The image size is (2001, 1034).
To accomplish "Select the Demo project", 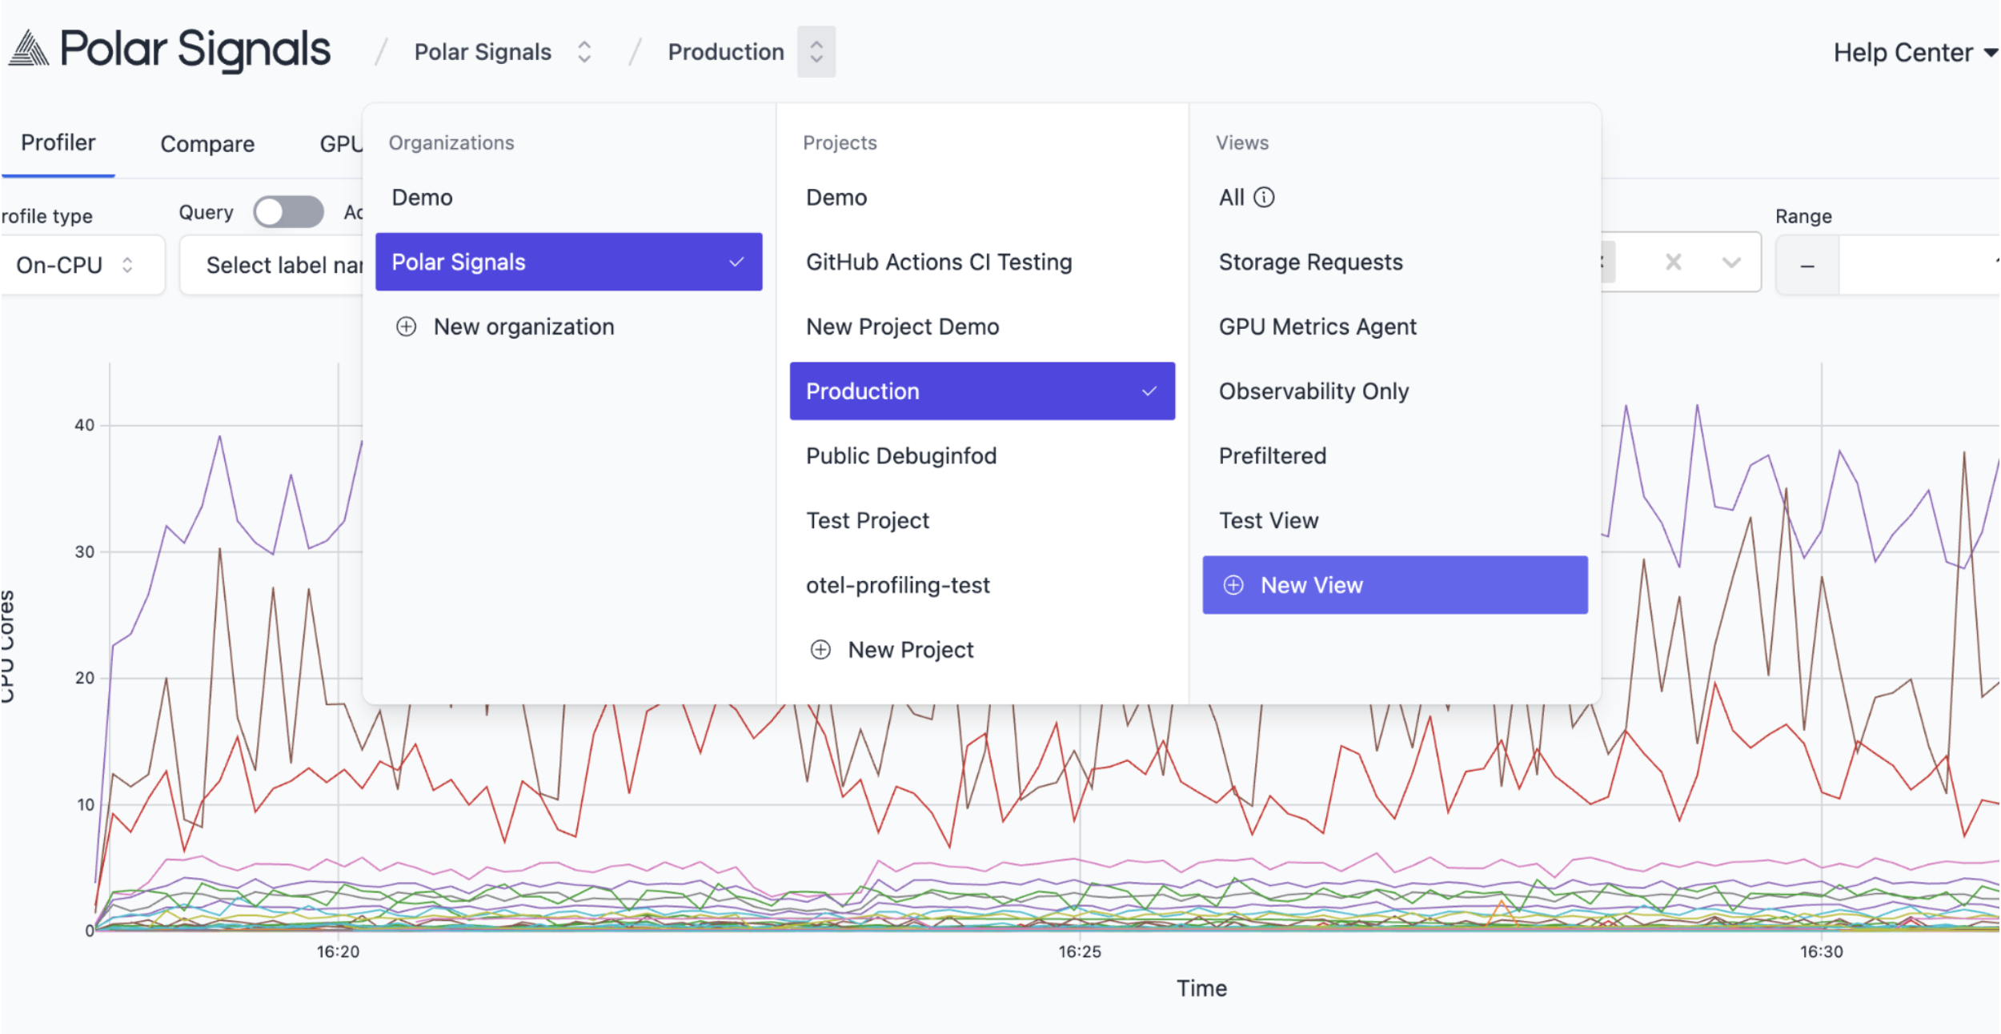I will coord(982,198).
